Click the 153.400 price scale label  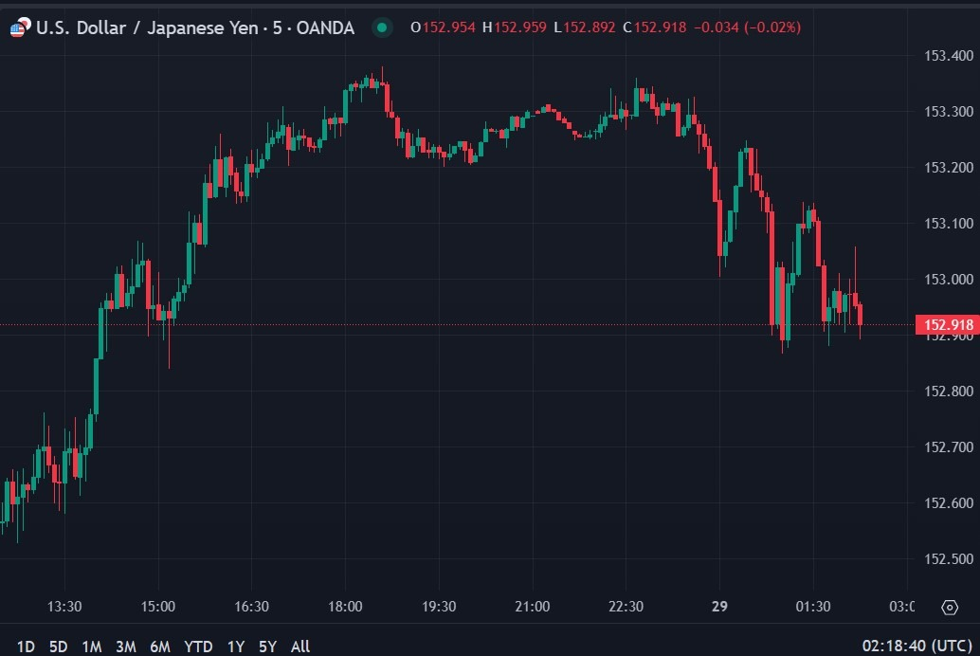(x=948, y=56)
